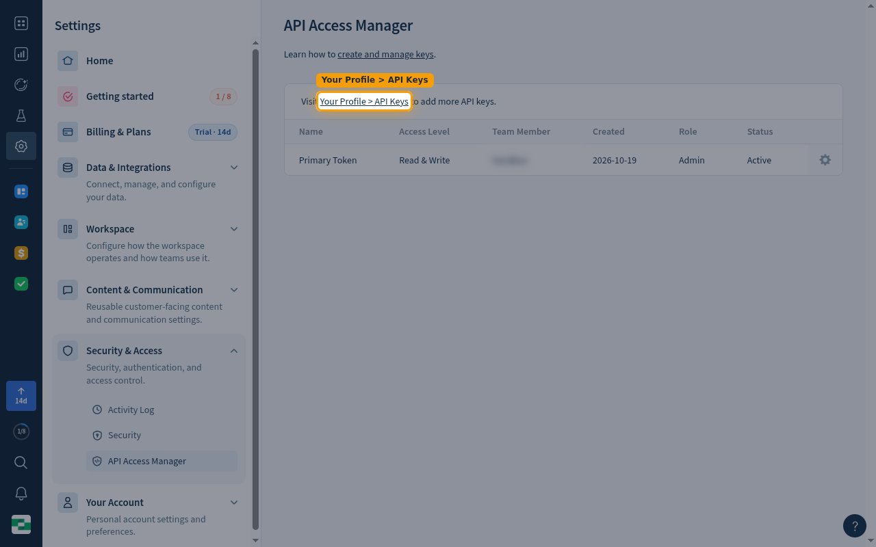
Task: Open the help question mark button
Action: click(855, 526)
